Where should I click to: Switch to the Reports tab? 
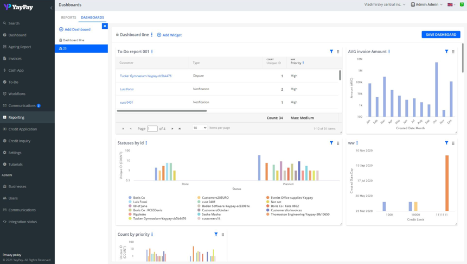[68, 17]
